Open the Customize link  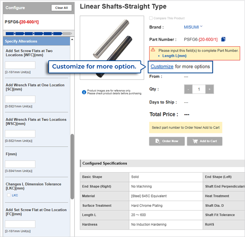pos(162,67)
